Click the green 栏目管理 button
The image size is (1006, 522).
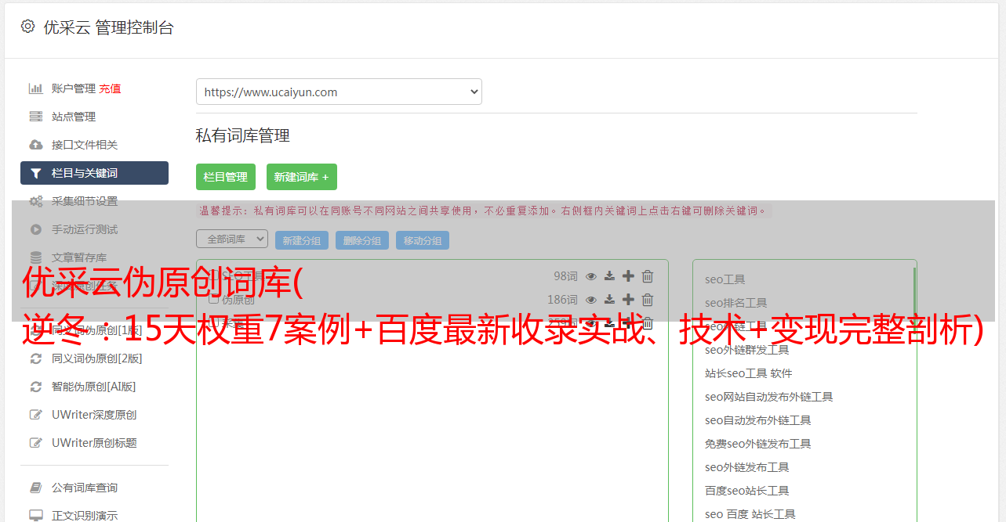click(x=226, y=177)
